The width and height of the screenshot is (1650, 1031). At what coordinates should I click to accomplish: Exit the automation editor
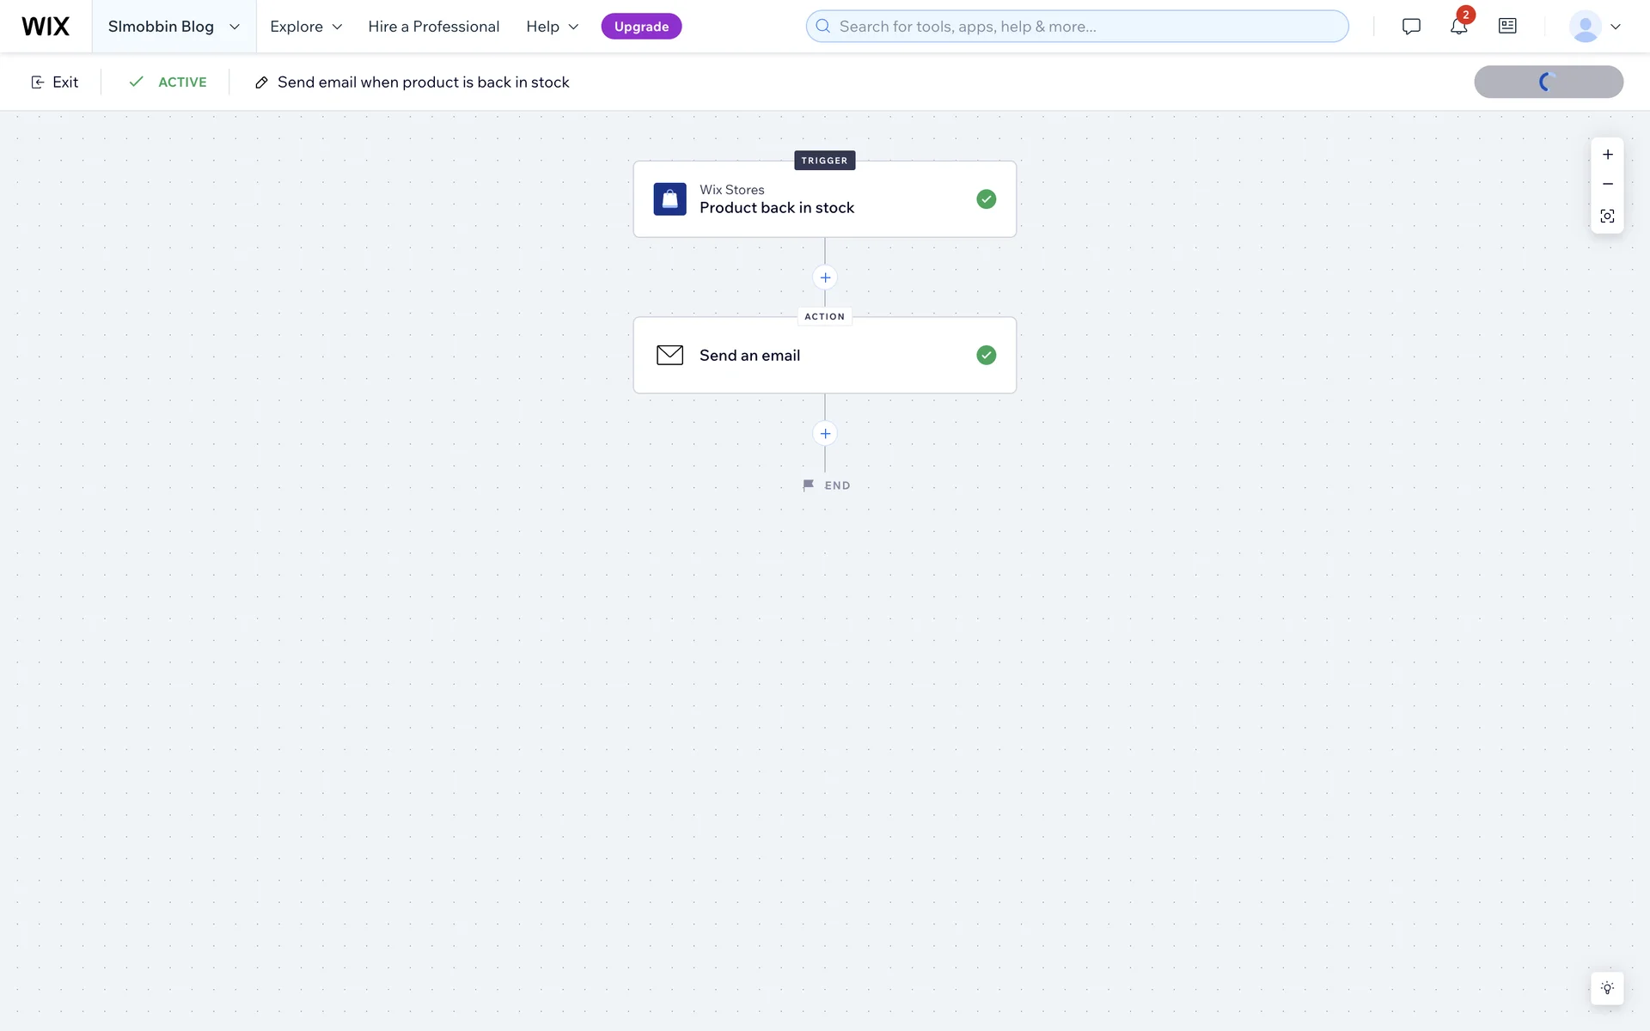pos(54,82)
